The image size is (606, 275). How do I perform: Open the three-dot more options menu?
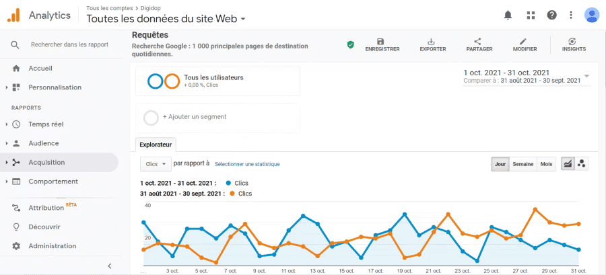[x=571, y=15]
